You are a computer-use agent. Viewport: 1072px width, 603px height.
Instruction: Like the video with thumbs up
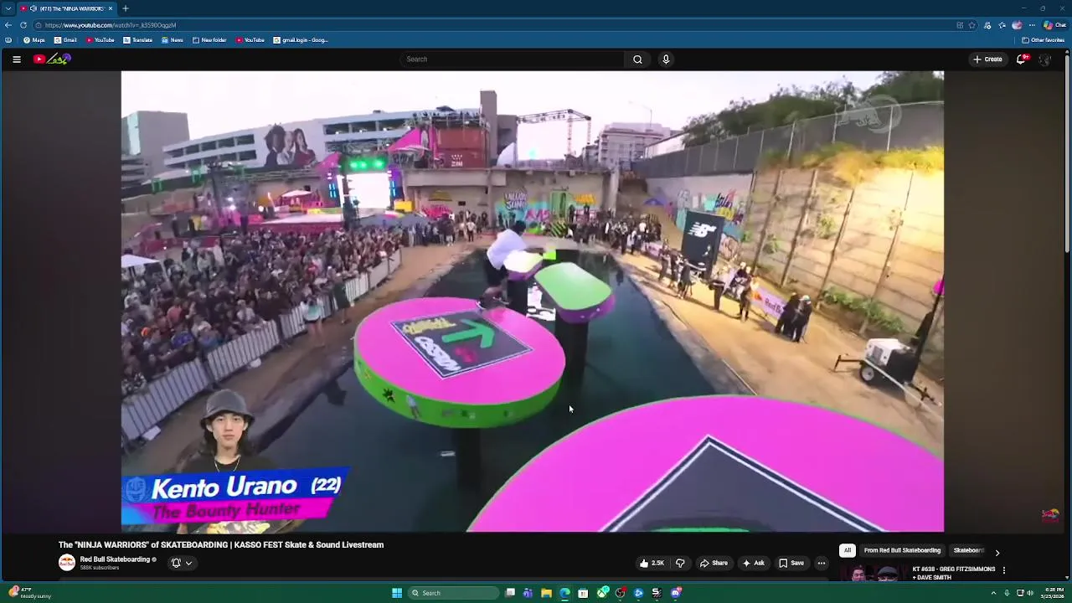pyautogui.click(x=652, y=563)
